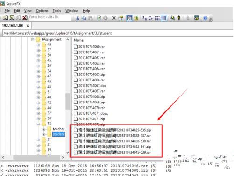Click the Stop transfer icon

tap(106, 18)
